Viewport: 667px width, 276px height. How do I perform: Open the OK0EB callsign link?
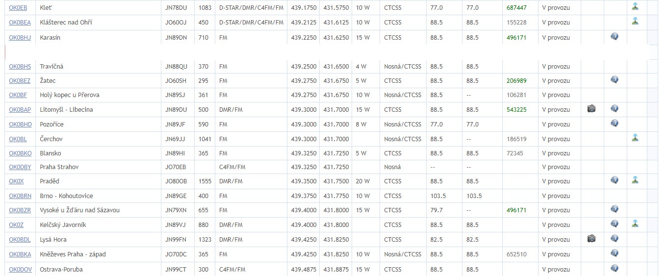[x=18, y=8]
